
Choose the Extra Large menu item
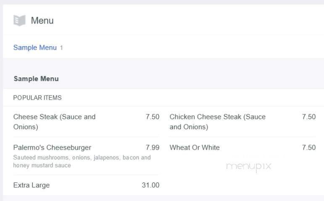[32, 185]
